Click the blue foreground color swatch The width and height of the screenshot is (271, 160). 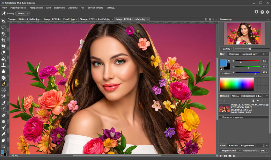[x=223, y=63]
